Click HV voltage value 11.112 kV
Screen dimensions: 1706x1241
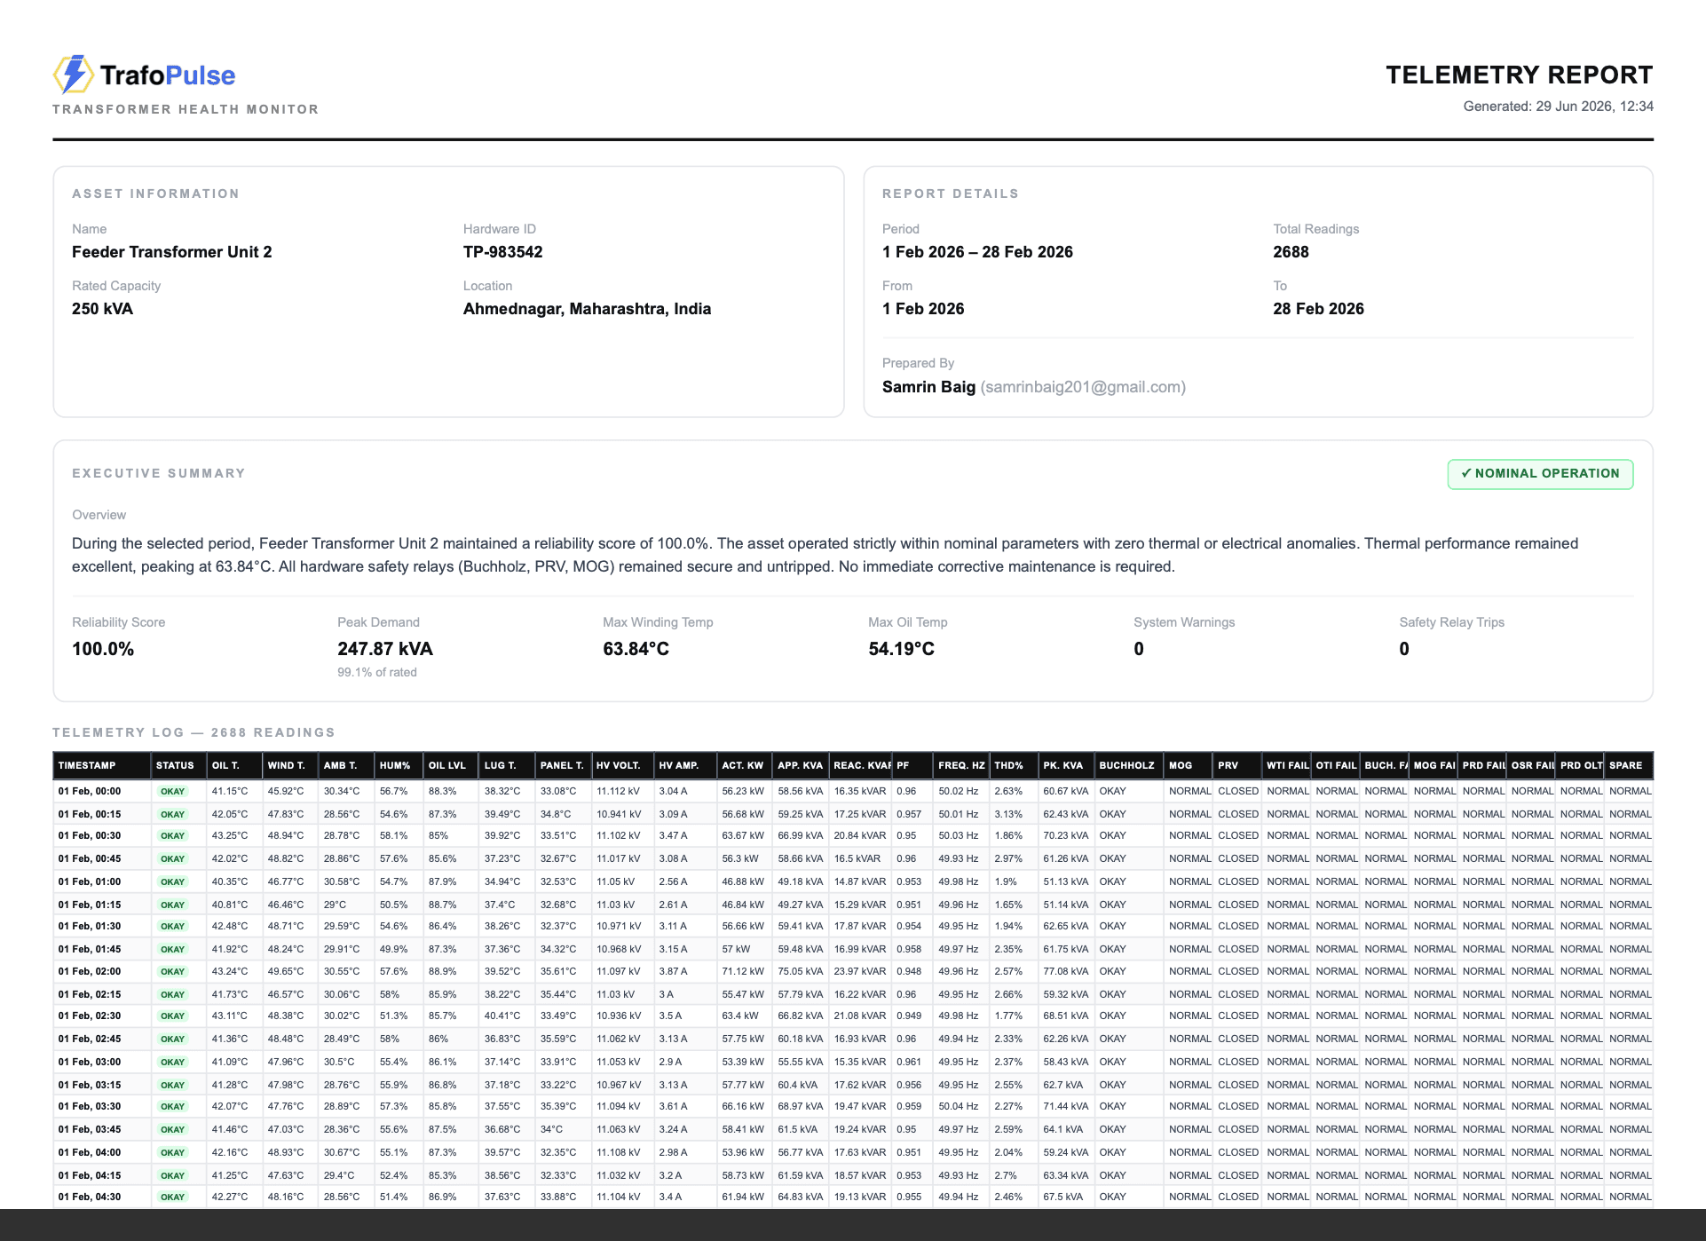tap(619, 791)
